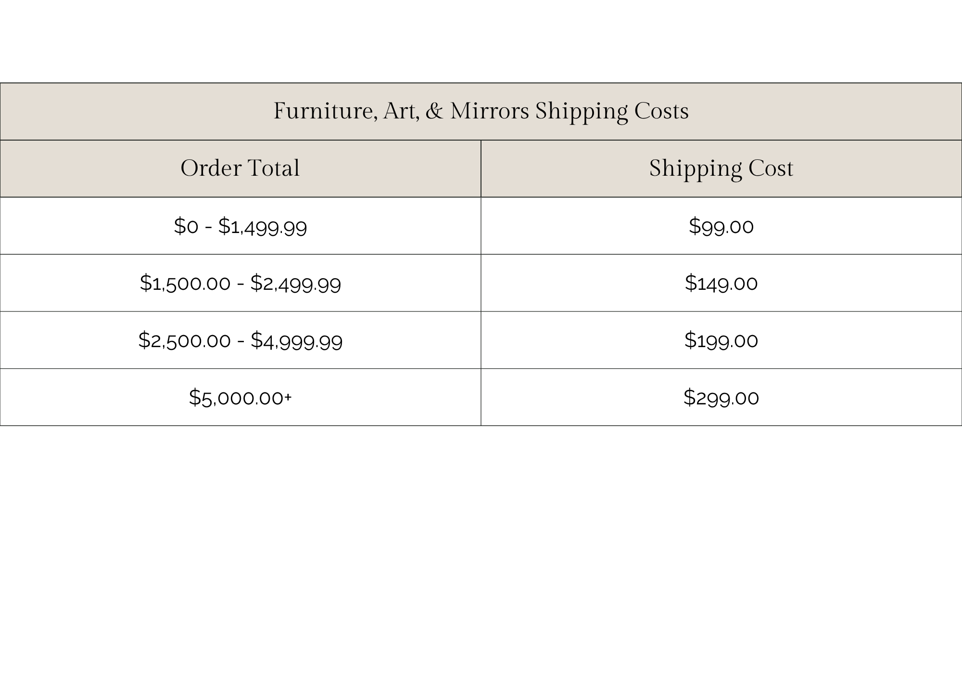Click the dash between "$2,500.00" and "$4,999.99"

[x=240, y=341]
